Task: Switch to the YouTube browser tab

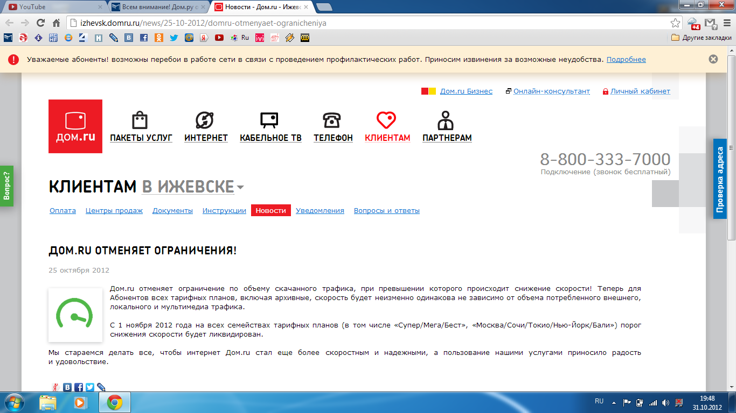Action: (x=54, y=7)
